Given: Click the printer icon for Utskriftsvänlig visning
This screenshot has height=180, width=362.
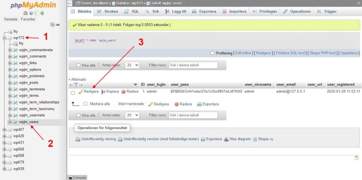Looking at the screenshot, I should pos(78,139).
